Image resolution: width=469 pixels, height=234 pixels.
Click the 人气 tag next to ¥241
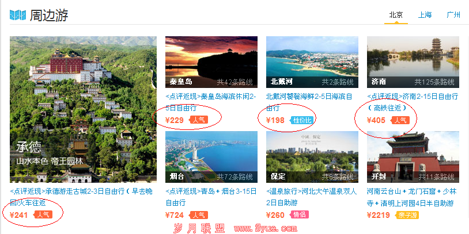pos(43,214)
